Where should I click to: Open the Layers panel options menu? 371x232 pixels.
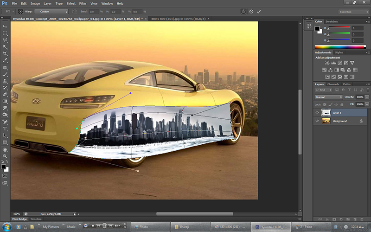coord(368,84)
